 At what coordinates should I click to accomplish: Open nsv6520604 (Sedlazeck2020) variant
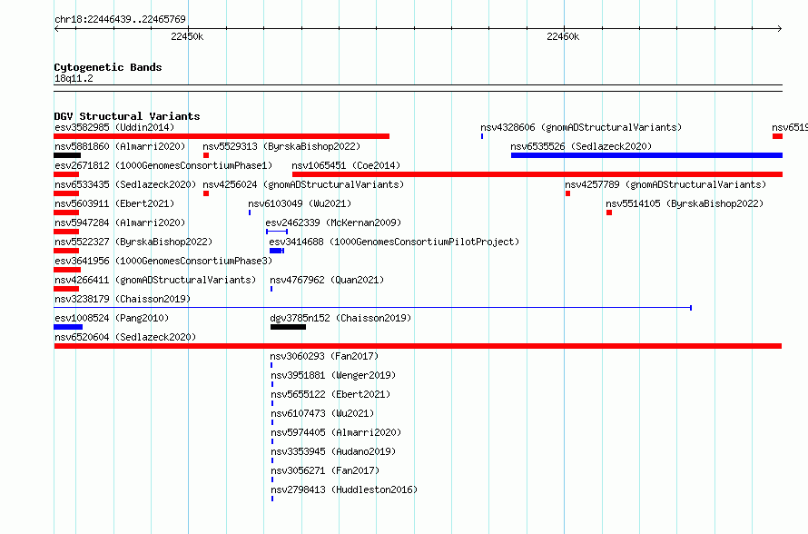125,337
